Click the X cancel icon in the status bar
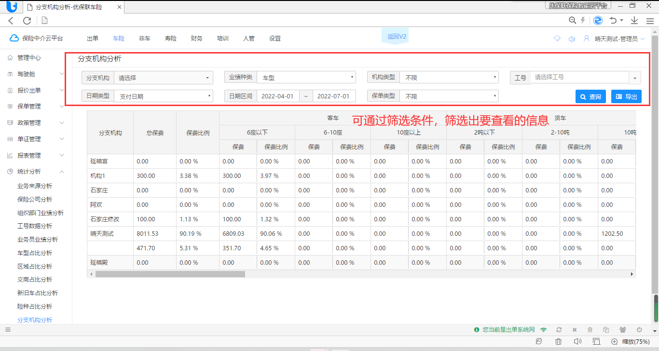The height and width of the screenshot is (351, 659). 575,330
